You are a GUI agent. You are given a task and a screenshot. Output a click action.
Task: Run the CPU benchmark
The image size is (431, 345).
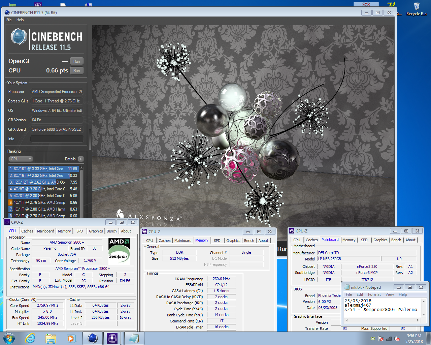point(76,70)
